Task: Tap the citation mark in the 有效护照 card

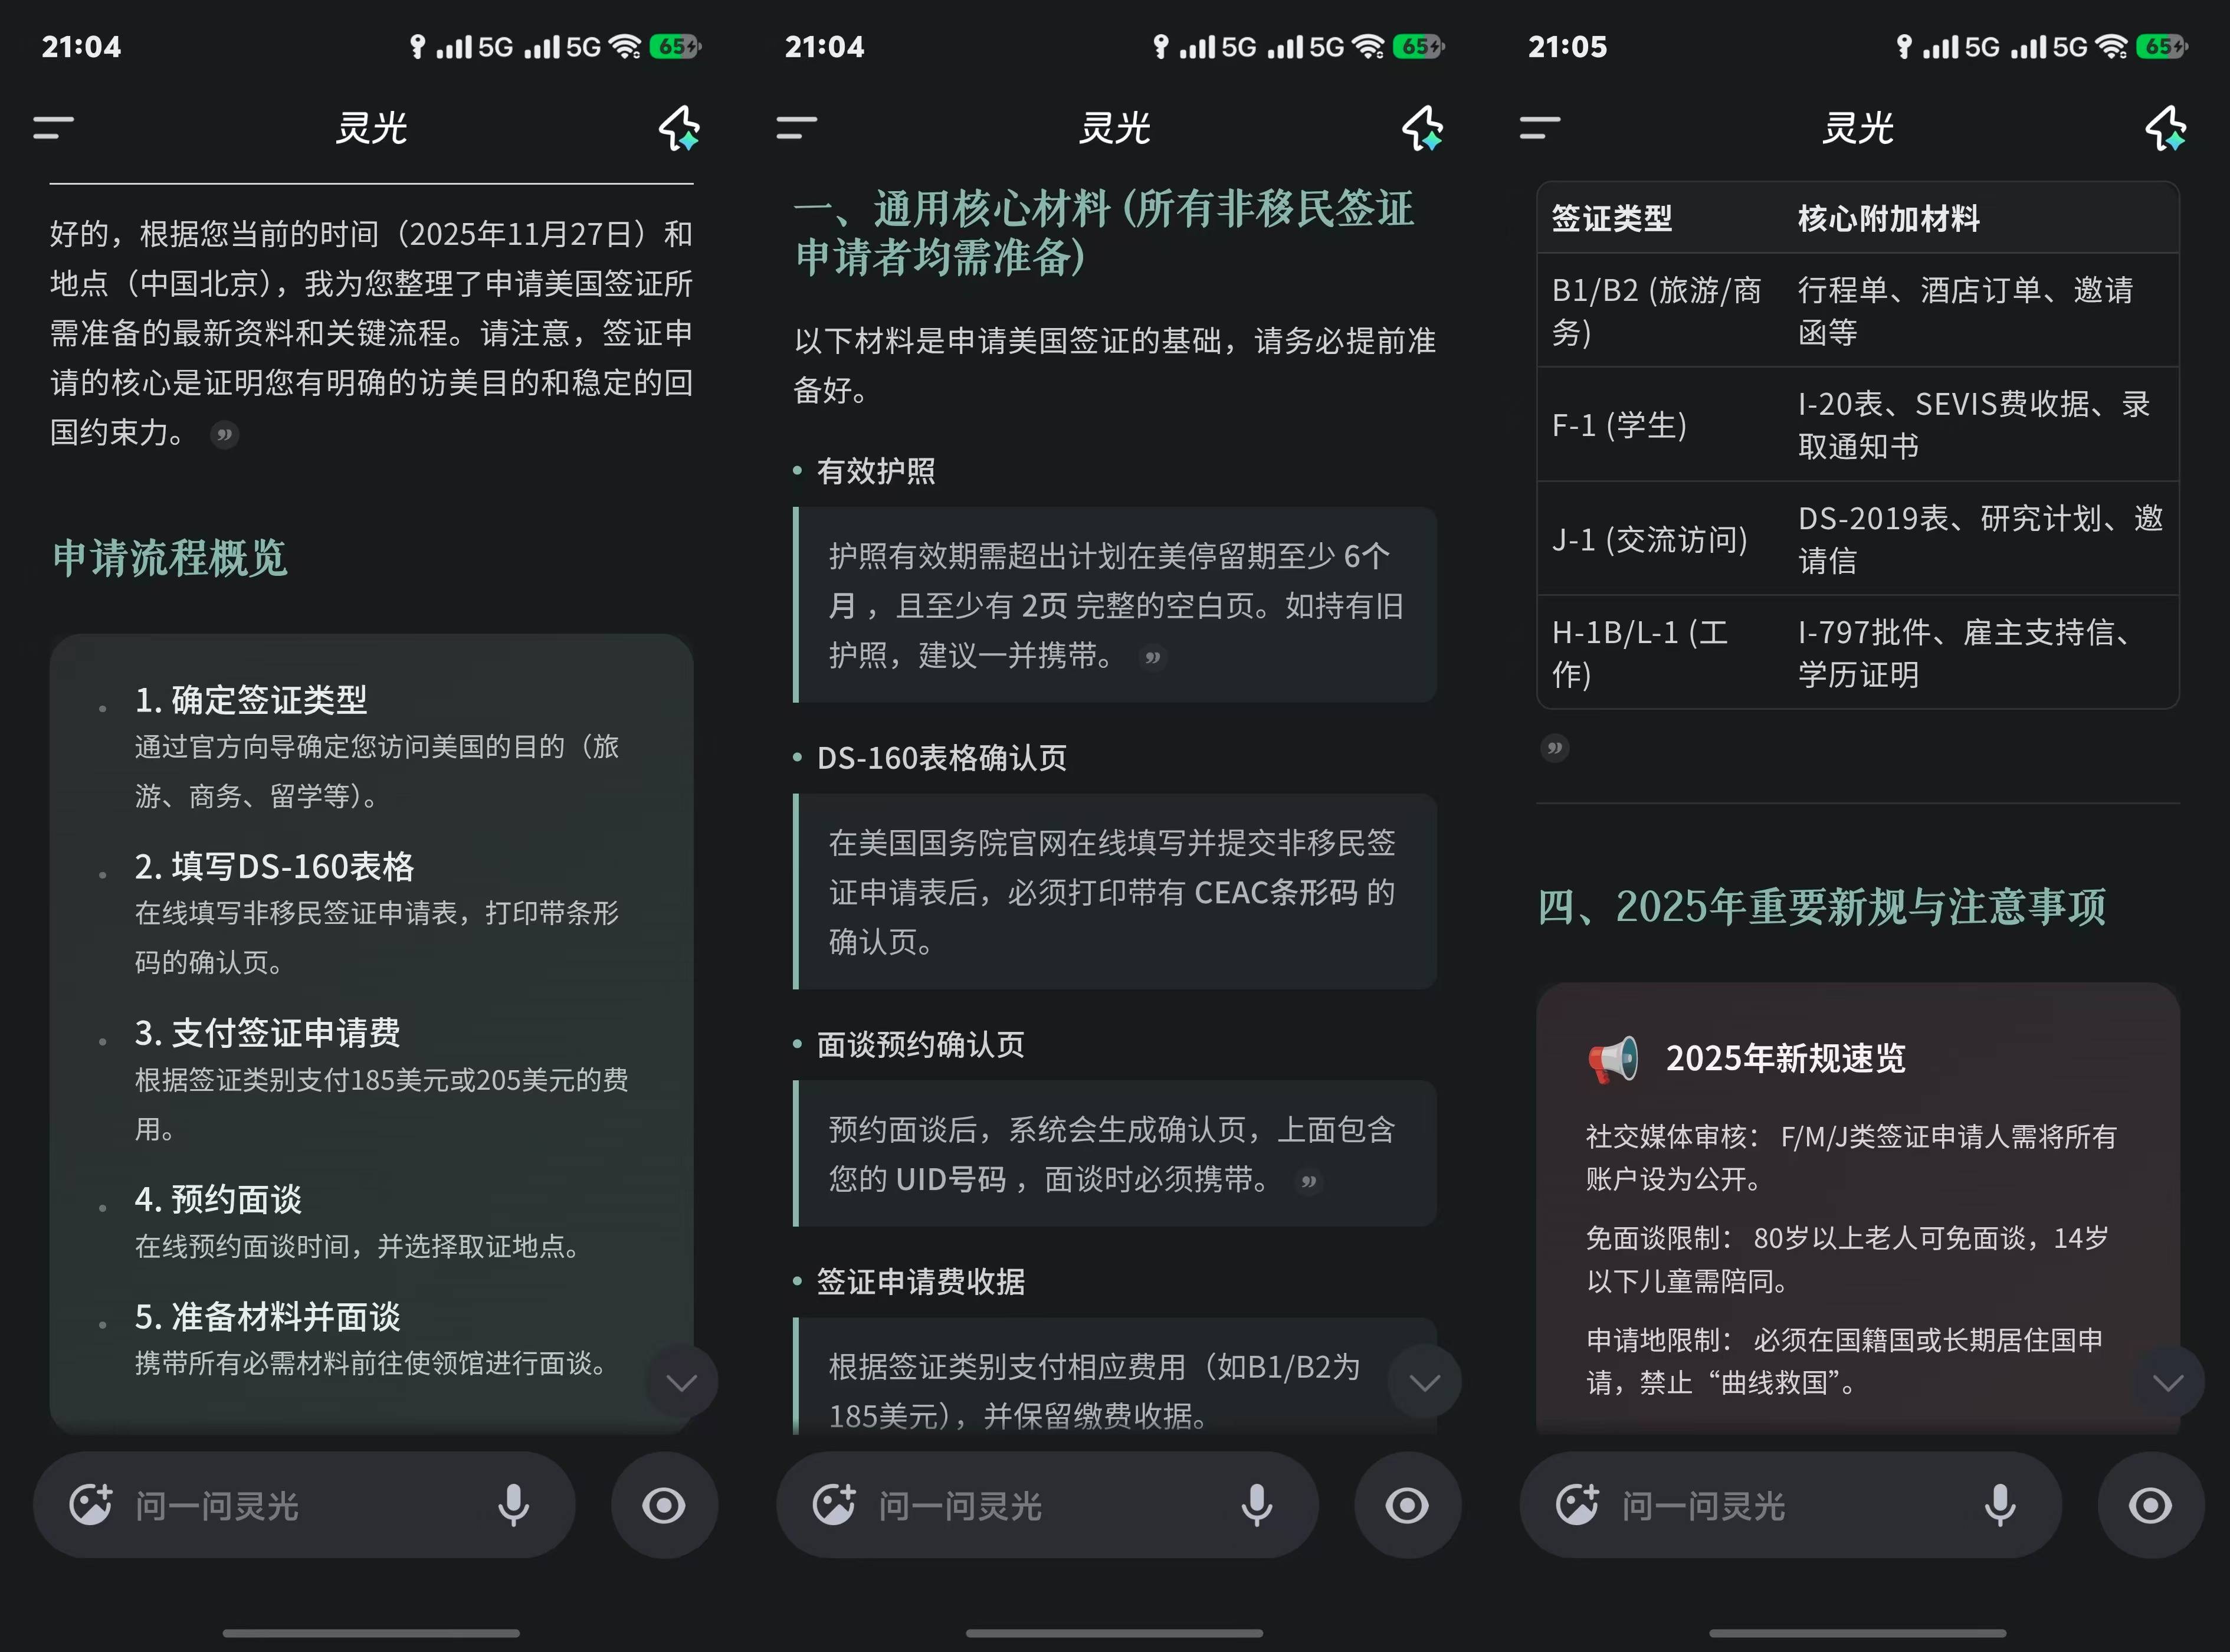Action: click(1152, 658)
